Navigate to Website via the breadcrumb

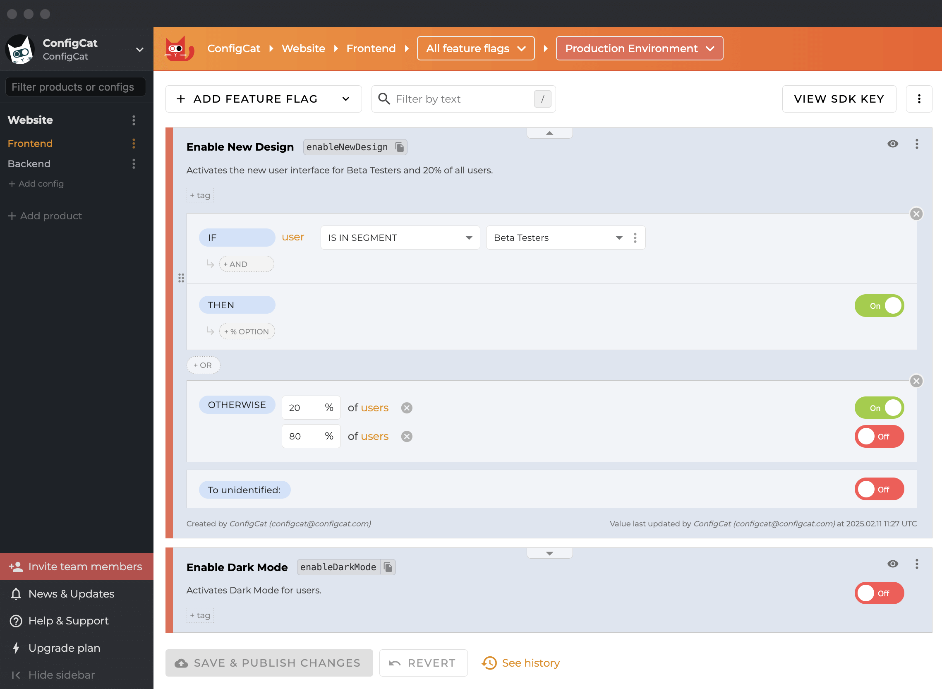click(303, 48)
